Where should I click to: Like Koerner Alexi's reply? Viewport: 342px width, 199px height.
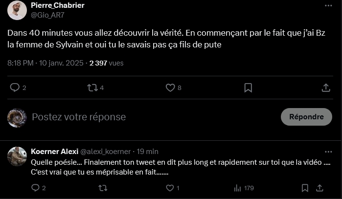pos(170,188)
